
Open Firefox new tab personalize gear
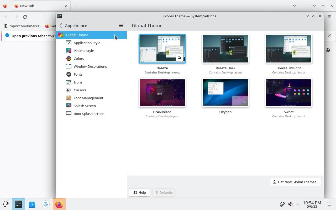(328, 50)
